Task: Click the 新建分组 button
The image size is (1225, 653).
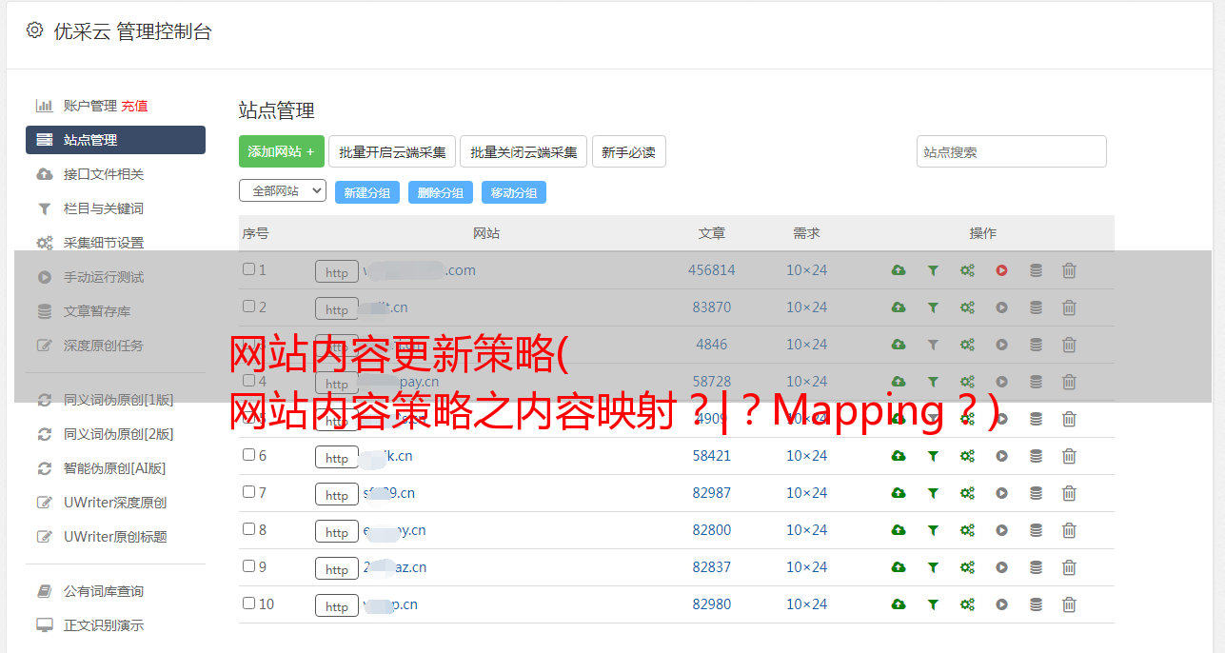Action: coord(367,192)
